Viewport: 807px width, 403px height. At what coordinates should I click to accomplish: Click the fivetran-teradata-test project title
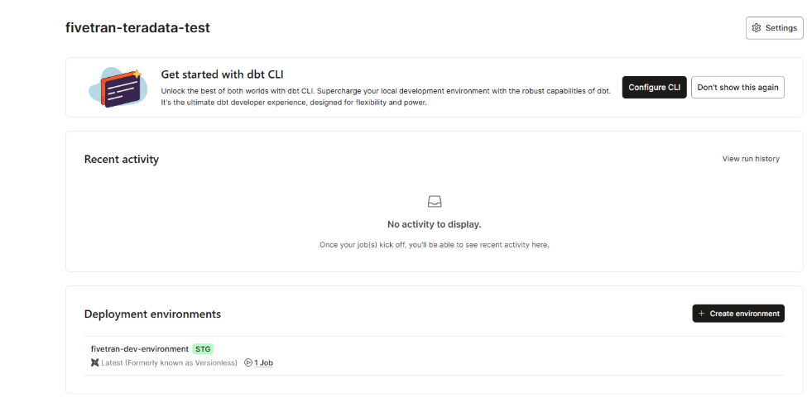[x=137, y=27]
